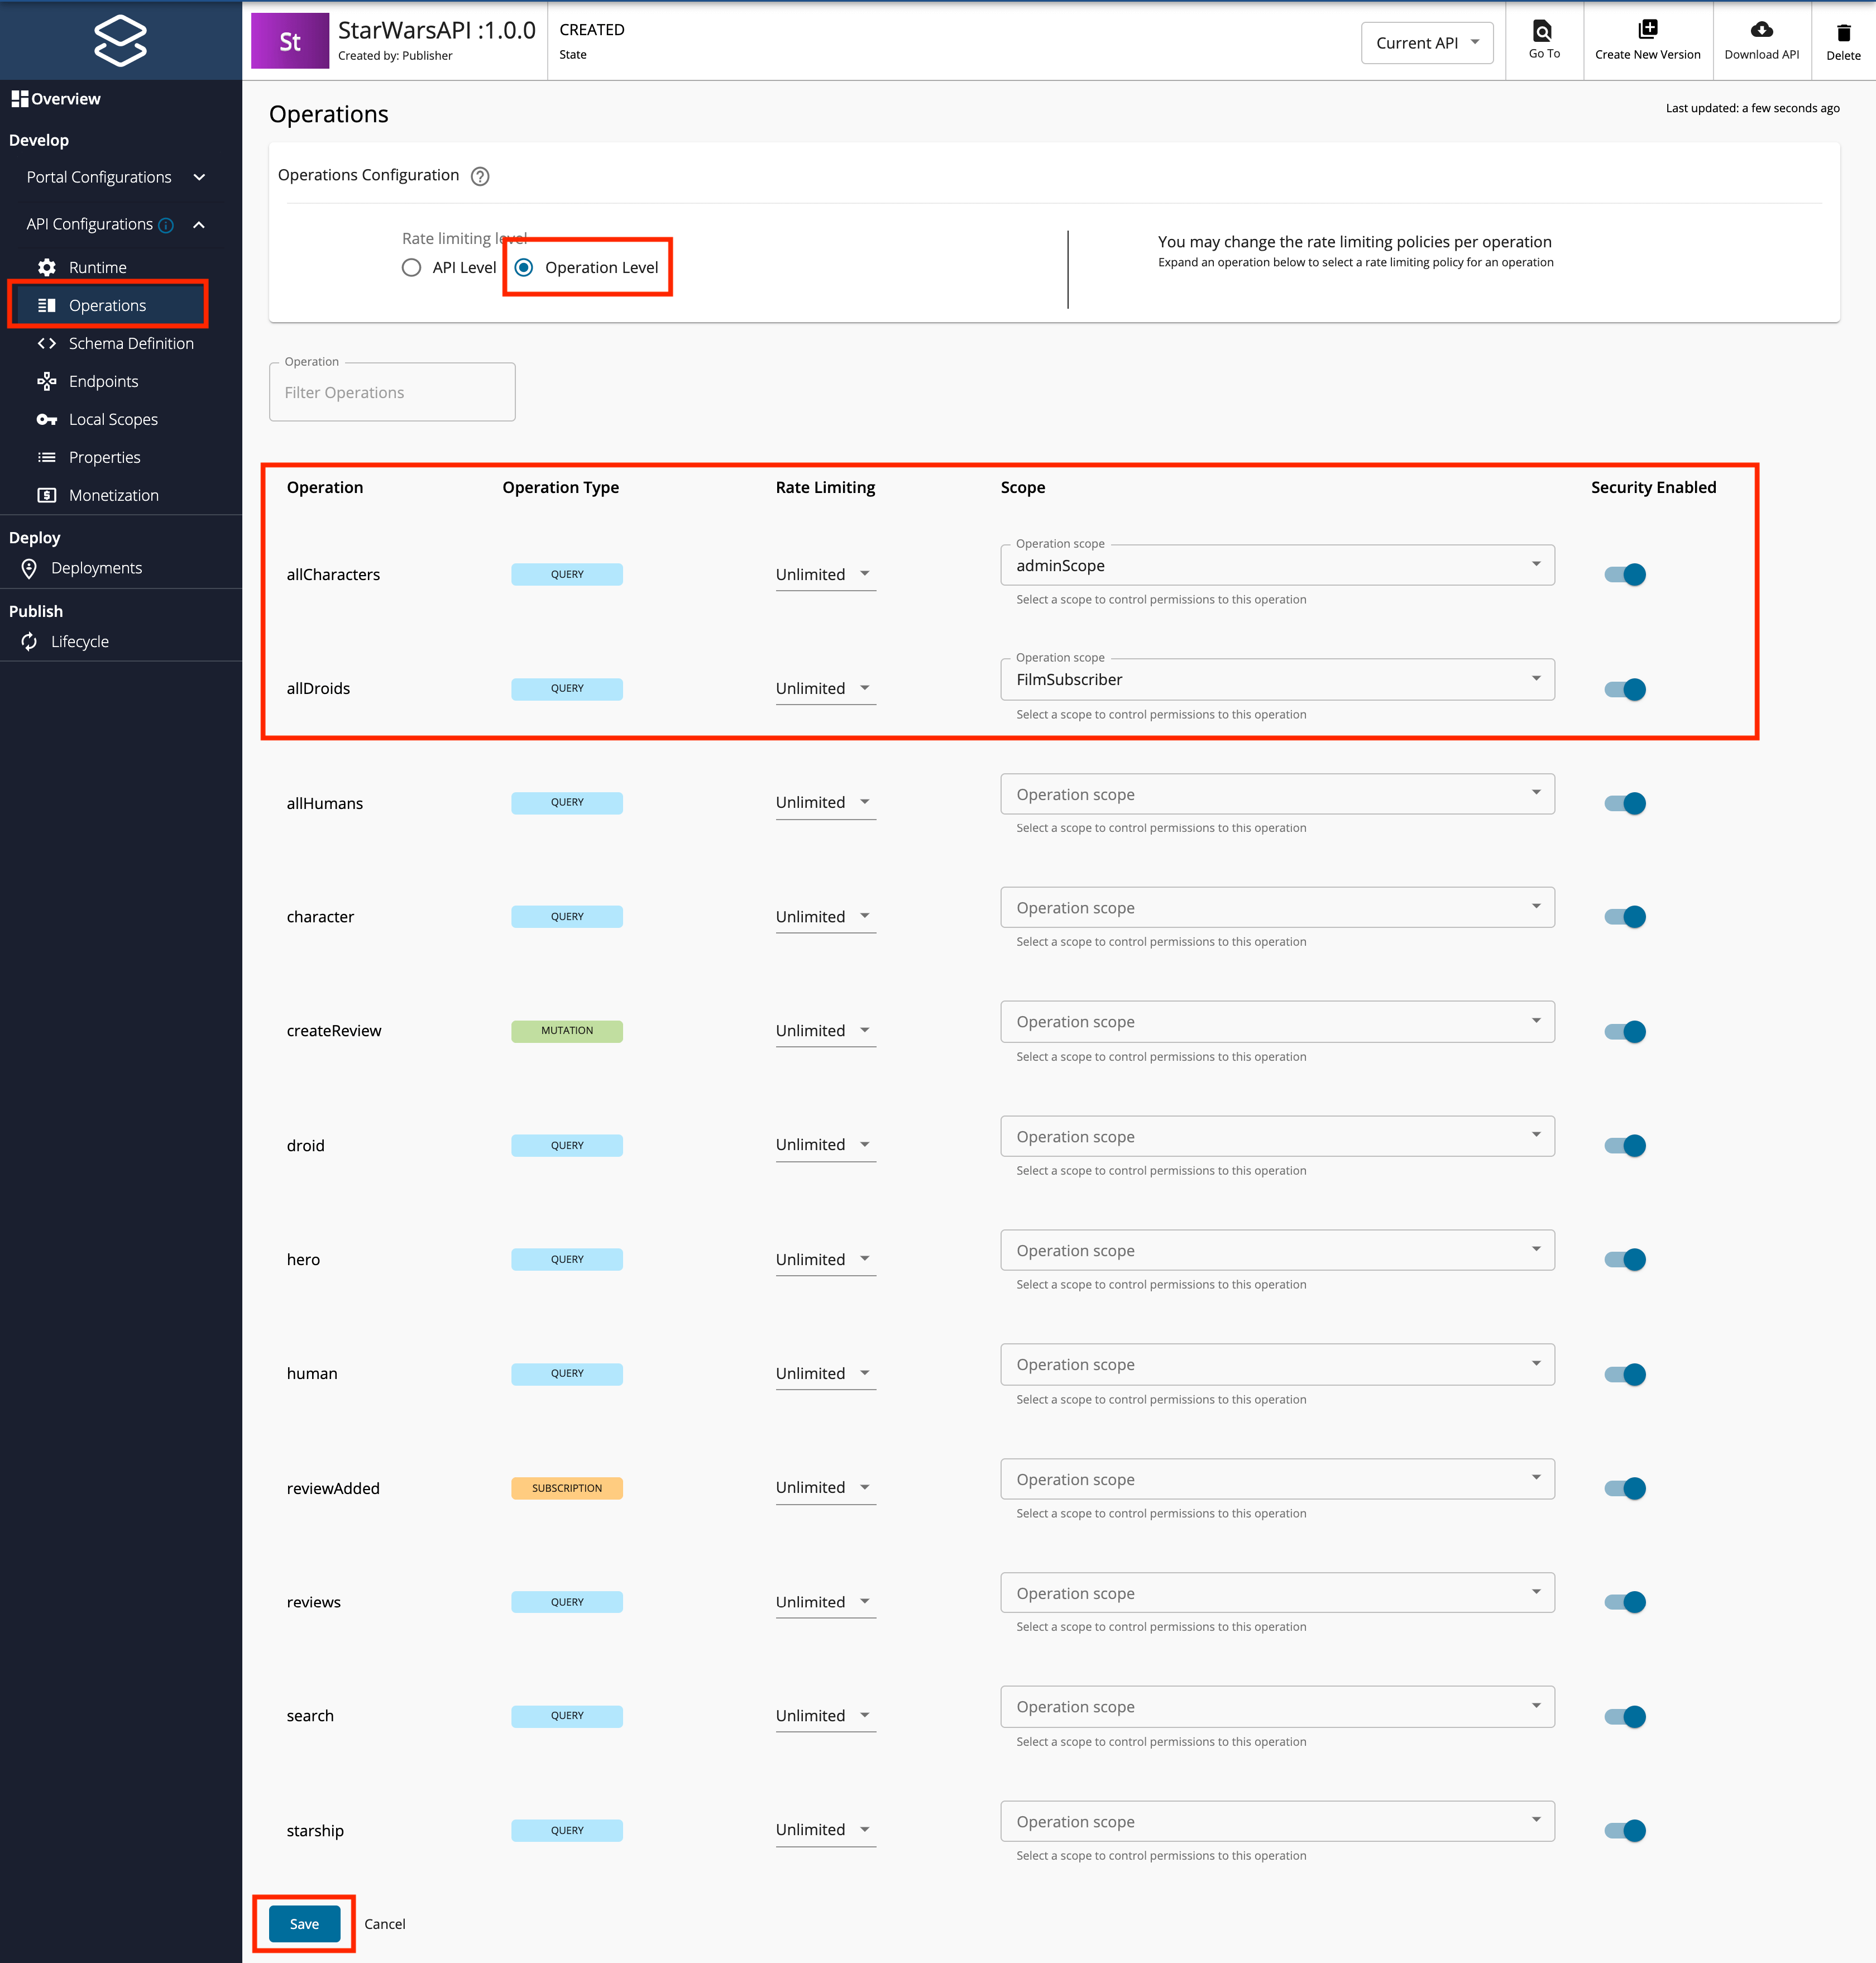1876x1963 pixels.
Task: Toggle security switch for droid operation
Action: 1625,1145
